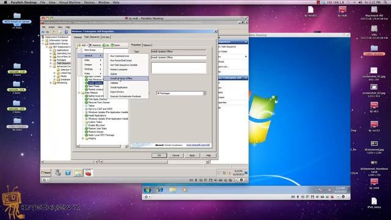Click Windows 7 Start orb in rear VM
This screenshot has height=220, width=391.
click(147, 190)
